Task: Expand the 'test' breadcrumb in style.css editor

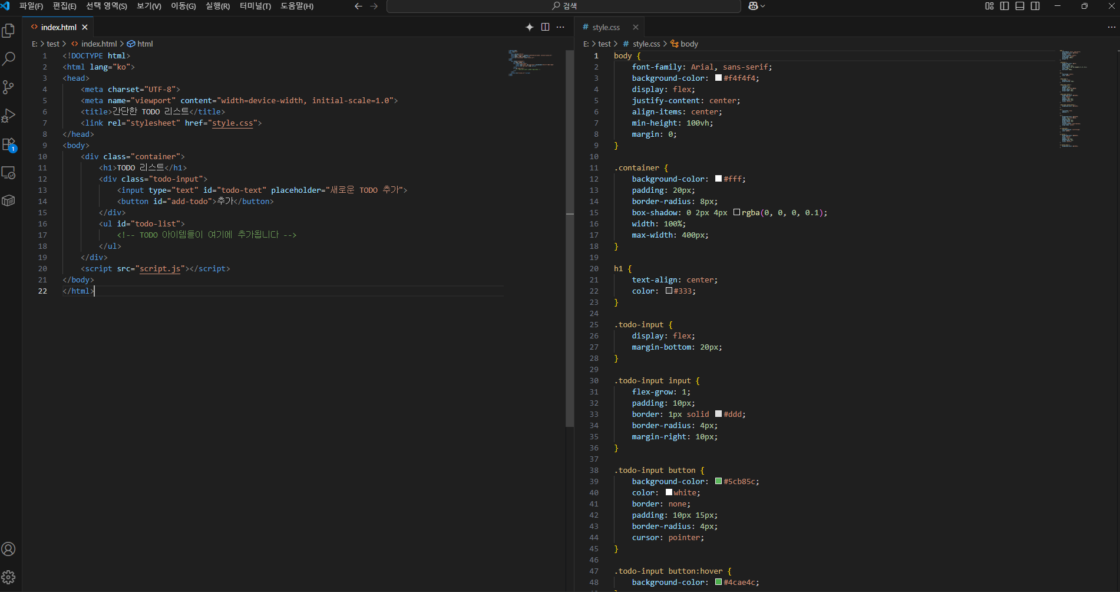Action: 604,44
